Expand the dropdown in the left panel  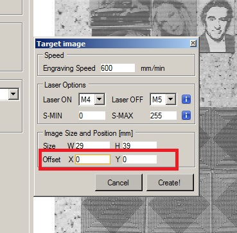[x=13, y=94]
